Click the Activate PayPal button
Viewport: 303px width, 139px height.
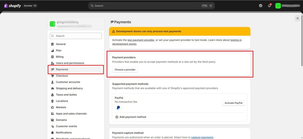[233, 103]
